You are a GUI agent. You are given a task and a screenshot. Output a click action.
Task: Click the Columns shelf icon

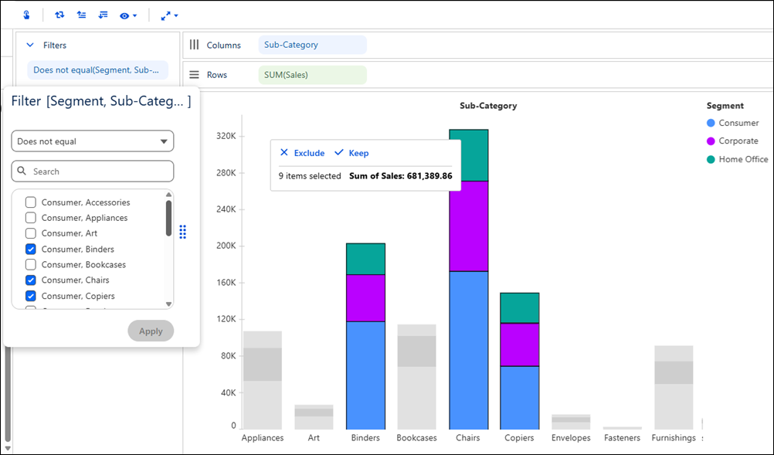[195, 45]
